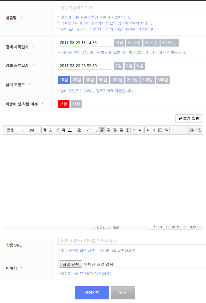Expand more toolbar options chevron
Screen dimensions: 206x303
coord(134,130)
